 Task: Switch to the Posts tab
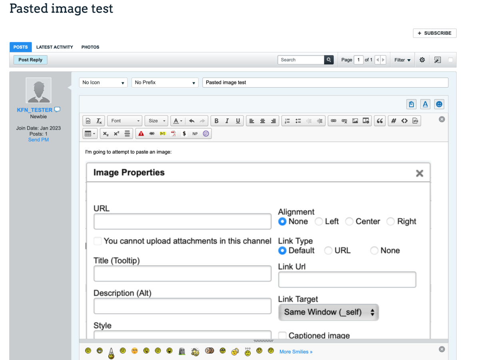click(x=20, y=47)
